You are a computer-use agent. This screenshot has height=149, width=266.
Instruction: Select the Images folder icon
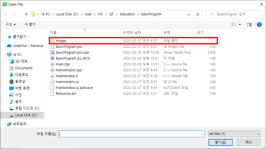(53, 41)
